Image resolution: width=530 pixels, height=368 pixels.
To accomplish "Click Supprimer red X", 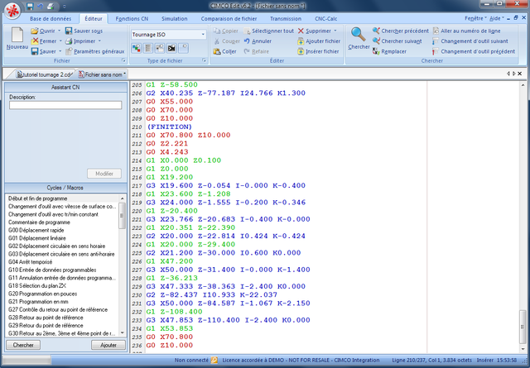I will (301, 31).
